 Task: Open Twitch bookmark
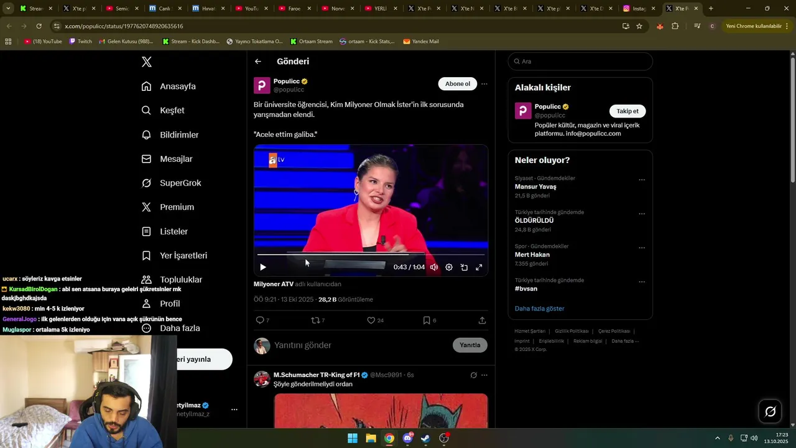[x=80, y=42]
